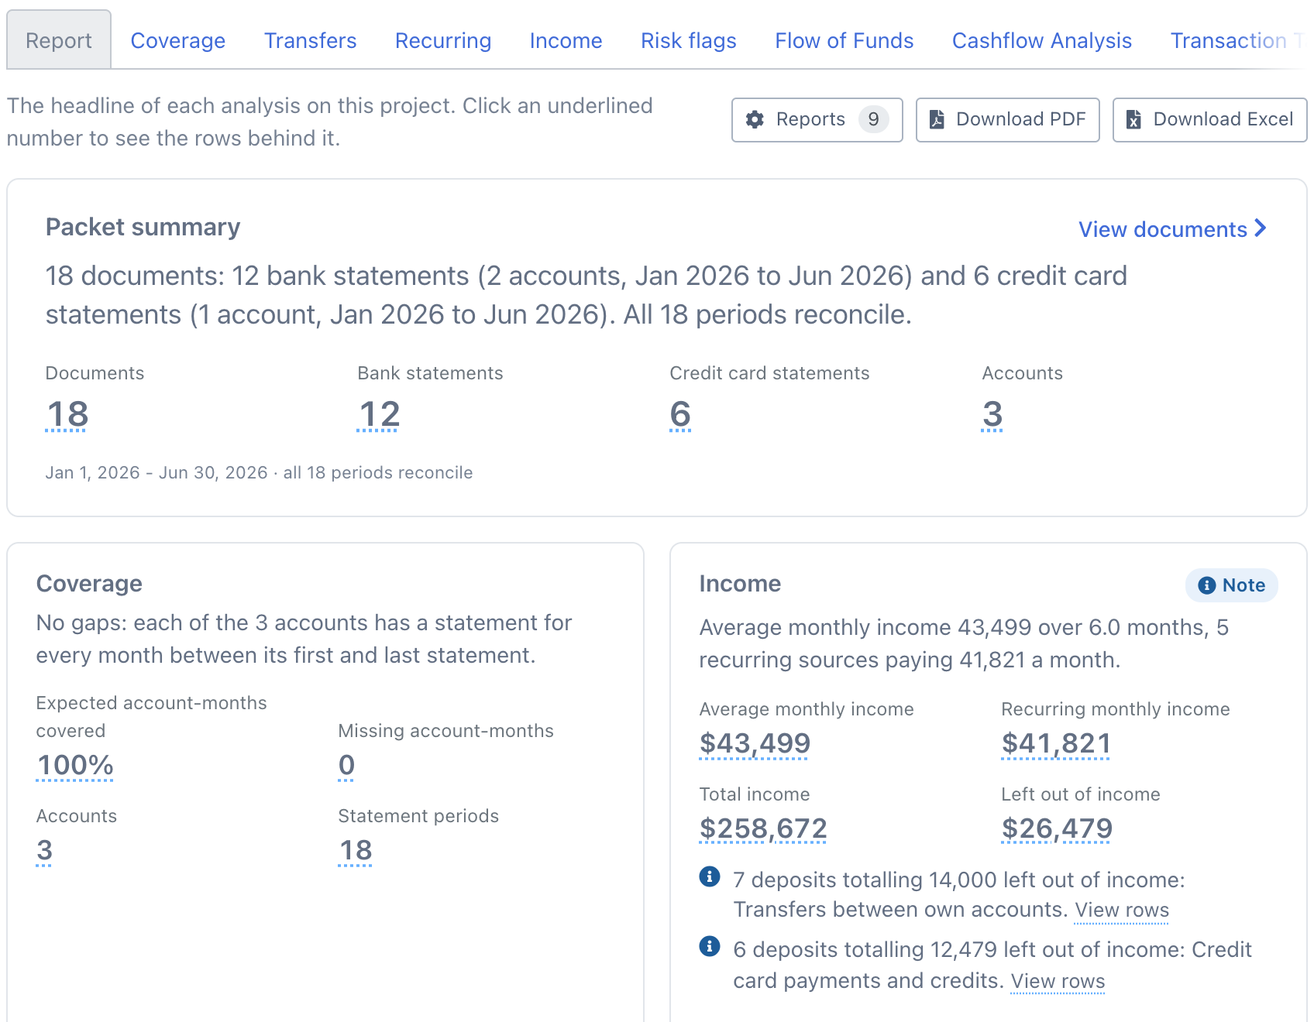The image size is (1314, 1022).
Task: Click the underlined Bank statements count 12
Action: pos(378,414)
